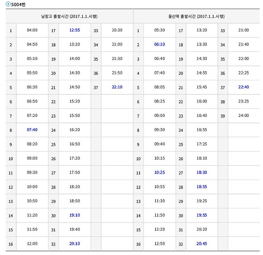Click 16:20 in the 남창고 table
The height and width of the screenshot is (255, 263).
pyautogui.click(x=75, y=130)
